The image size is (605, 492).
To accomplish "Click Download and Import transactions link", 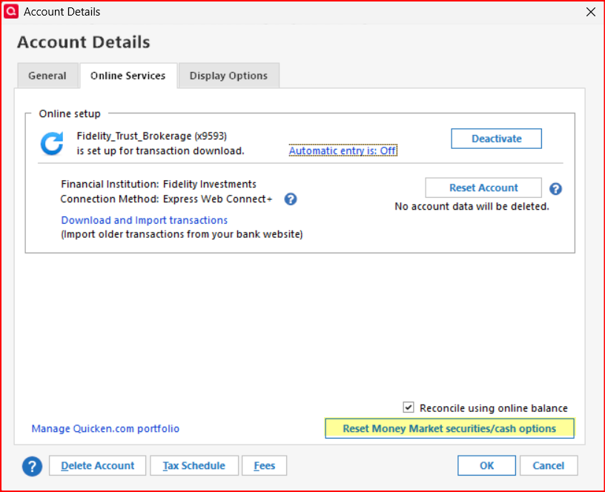I will [x=145, y=220].
